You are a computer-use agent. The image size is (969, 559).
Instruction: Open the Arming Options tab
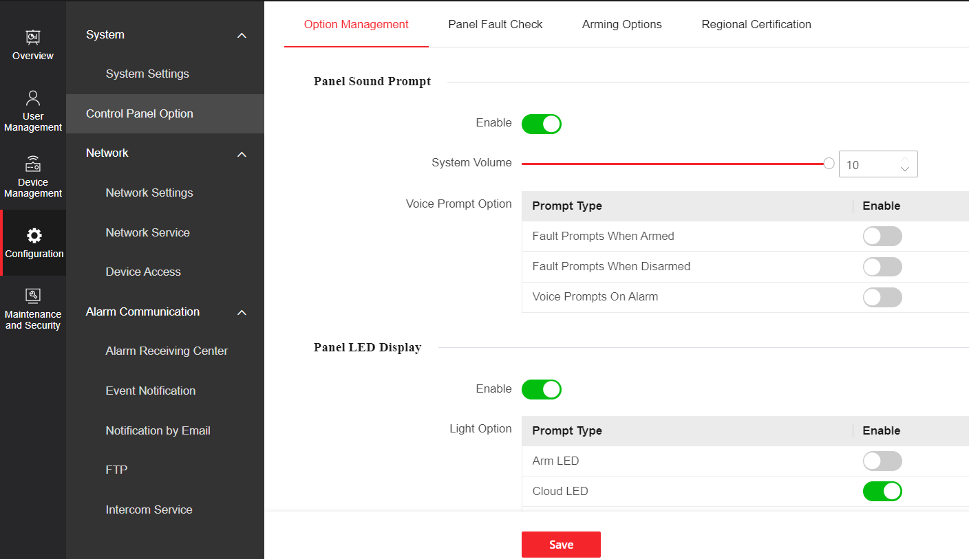coord(621,24)
